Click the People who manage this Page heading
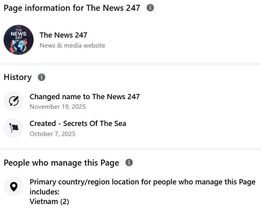 [x=61, y=163]
